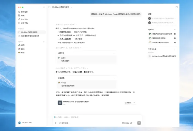Collapse the left sidebar with the panel icon
The width and height of the screenshot is (193, 131).
(44, 7)
